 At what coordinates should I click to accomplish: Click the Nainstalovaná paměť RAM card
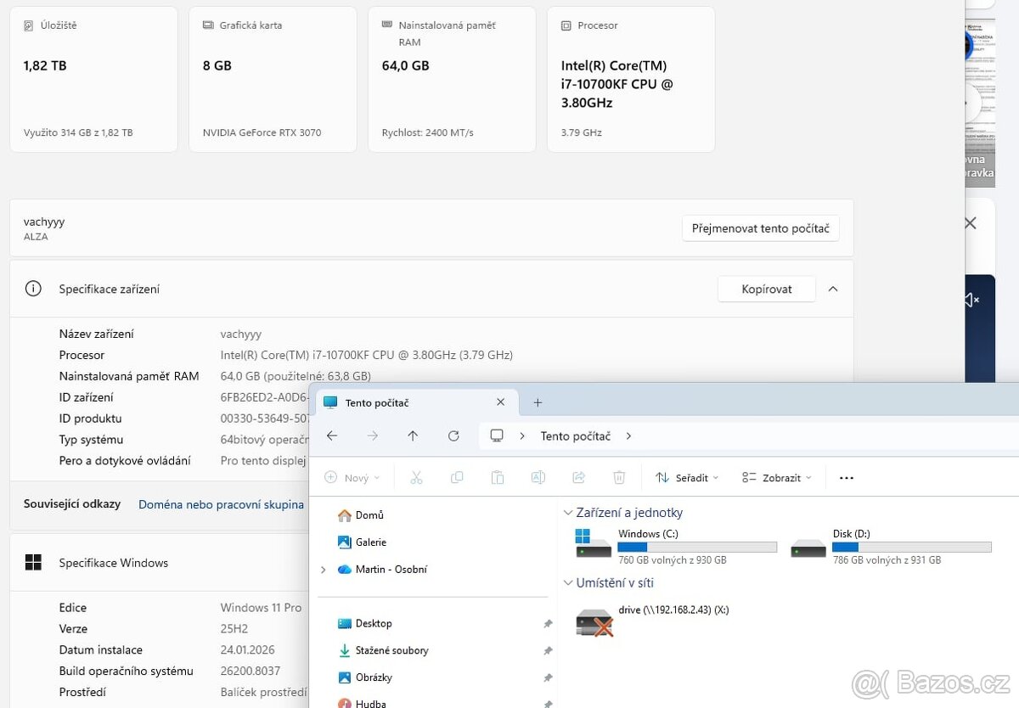tap(452, 79)
